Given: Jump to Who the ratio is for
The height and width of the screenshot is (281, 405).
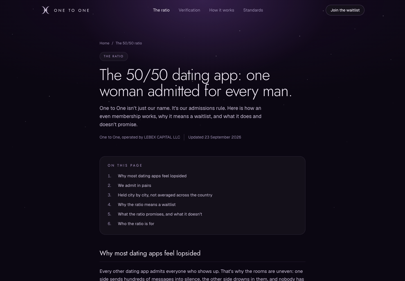Looking at the screenshot, I should [x=136, y=224].
